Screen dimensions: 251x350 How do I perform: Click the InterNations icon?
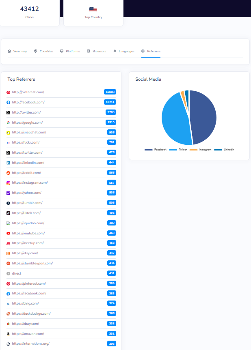click(8, 344)
